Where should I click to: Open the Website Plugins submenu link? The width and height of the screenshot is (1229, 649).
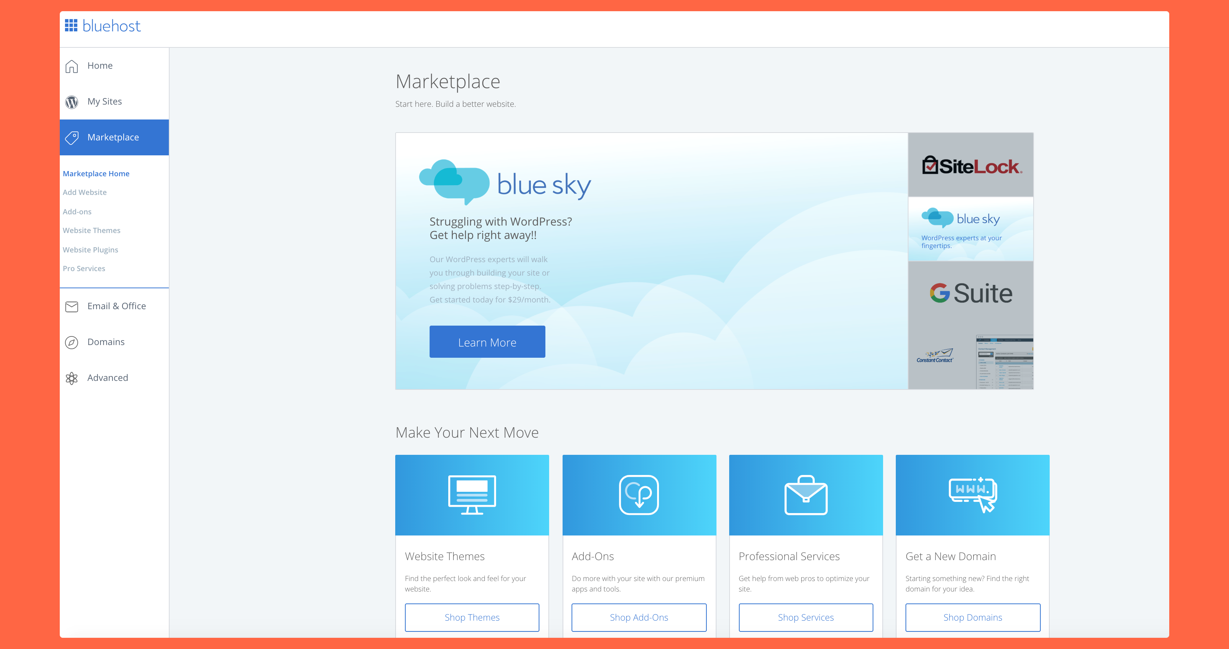[x=90, y=250]
